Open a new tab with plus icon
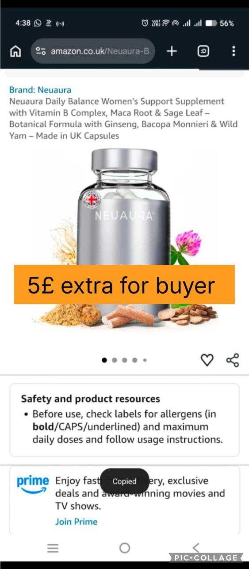The height and width of the screenshot is (569, 249). [x=172, y=51]
